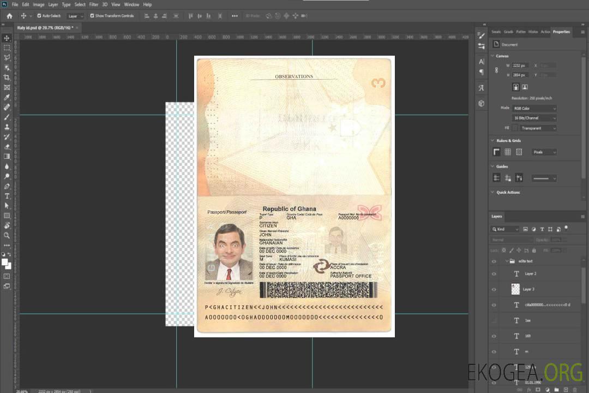Image resolution: width=589 pixels, height=393 pixels.
Task: Open the Mode RGB Color dropdown
Action: point(534,108)
